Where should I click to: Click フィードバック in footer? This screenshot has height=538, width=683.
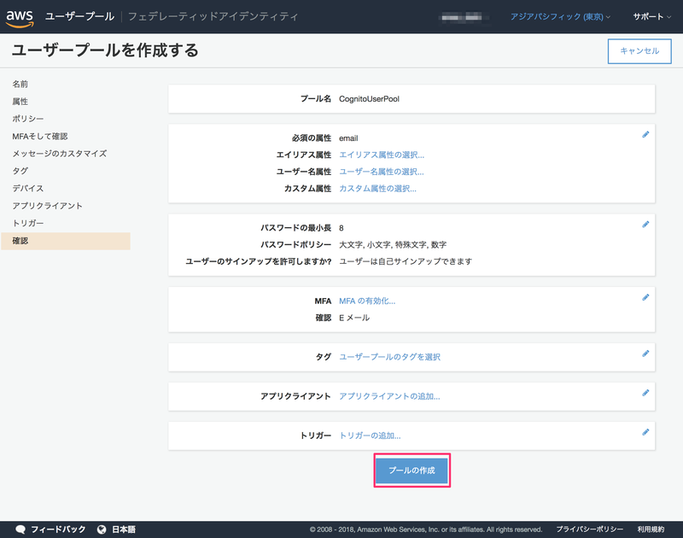pos(58,529)
